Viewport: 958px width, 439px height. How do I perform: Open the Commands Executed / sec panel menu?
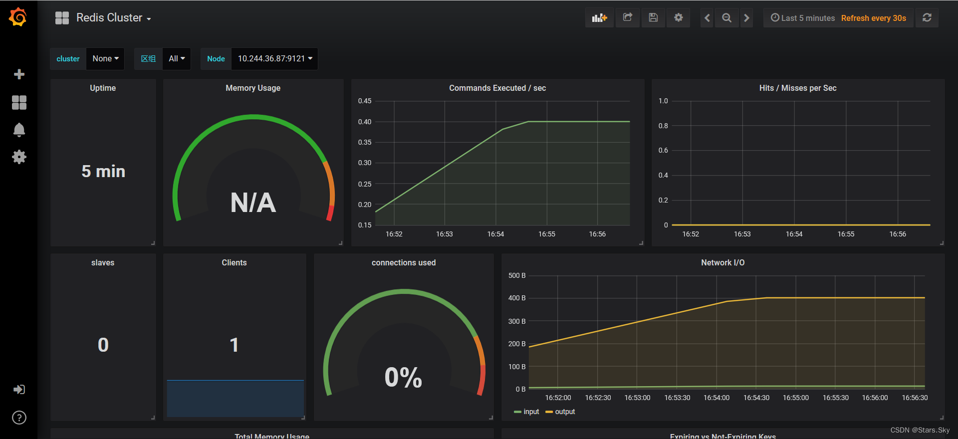pyautogui.click(x=497, y=88)
